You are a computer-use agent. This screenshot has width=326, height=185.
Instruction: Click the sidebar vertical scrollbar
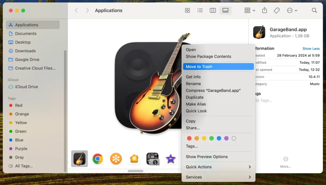coord(65,111)
